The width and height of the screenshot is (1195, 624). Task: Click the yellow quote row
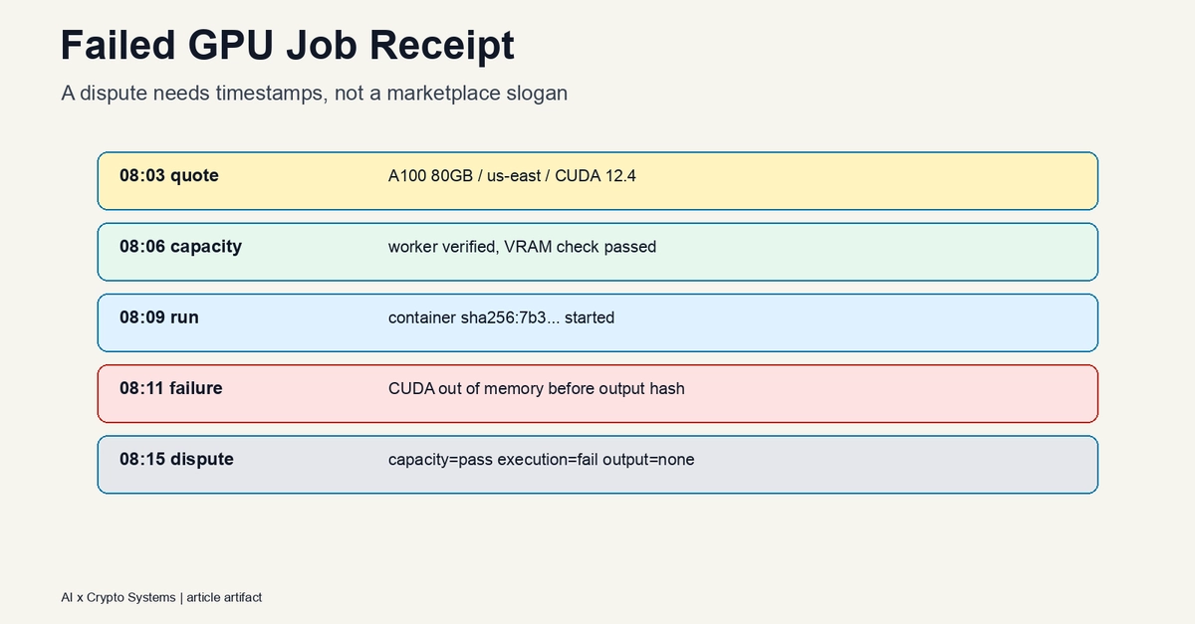tap(597, 181)
